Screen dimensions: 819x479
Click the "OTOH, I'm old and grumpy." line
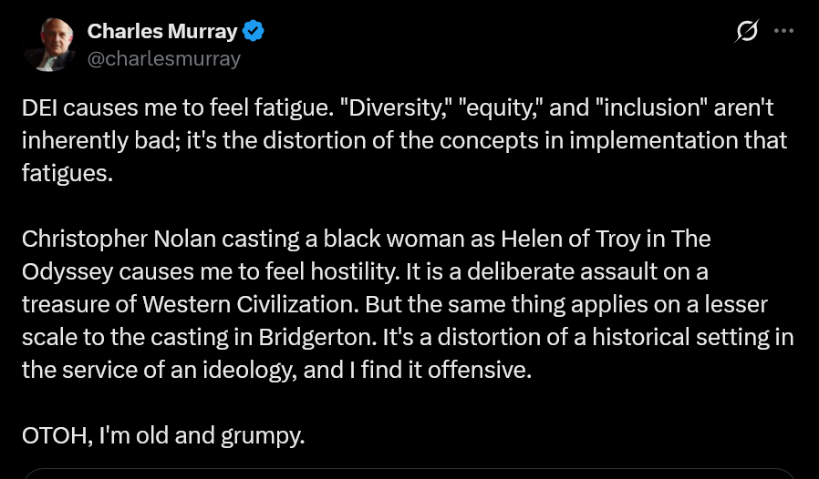[x=163, y=436]
